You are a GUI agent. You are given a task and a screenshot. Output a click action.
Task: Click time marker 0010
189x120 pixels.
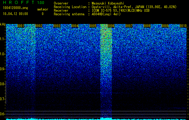pos(183,26)
